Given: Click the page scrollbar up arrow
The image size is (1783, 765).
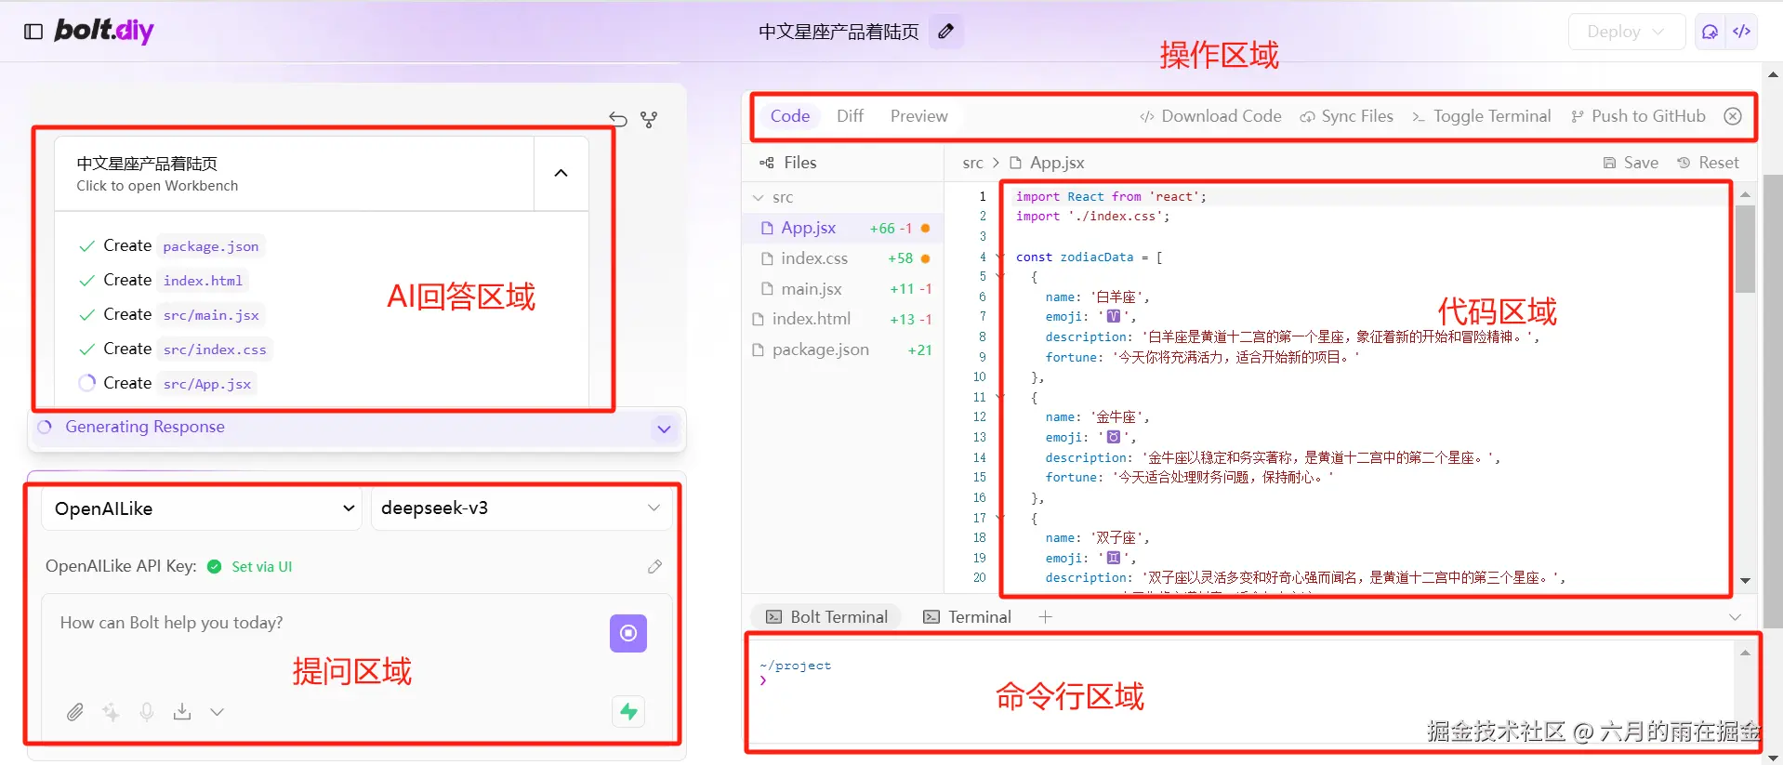Looking at the screenshot, I should click(x=1773, y=73).
